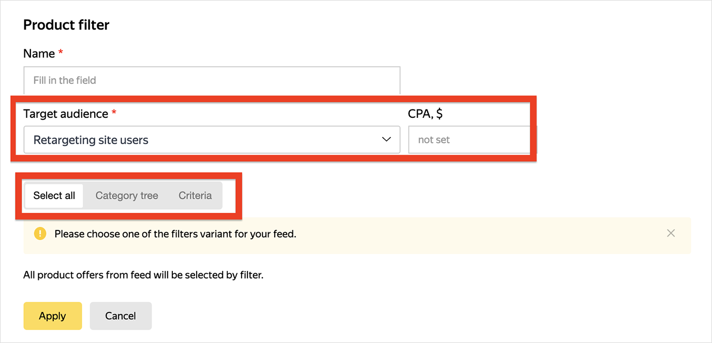Click the choose filters variant message text

coord(175,234)
